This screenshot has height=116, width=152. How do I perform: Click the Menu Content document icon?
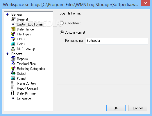(12, 83)
